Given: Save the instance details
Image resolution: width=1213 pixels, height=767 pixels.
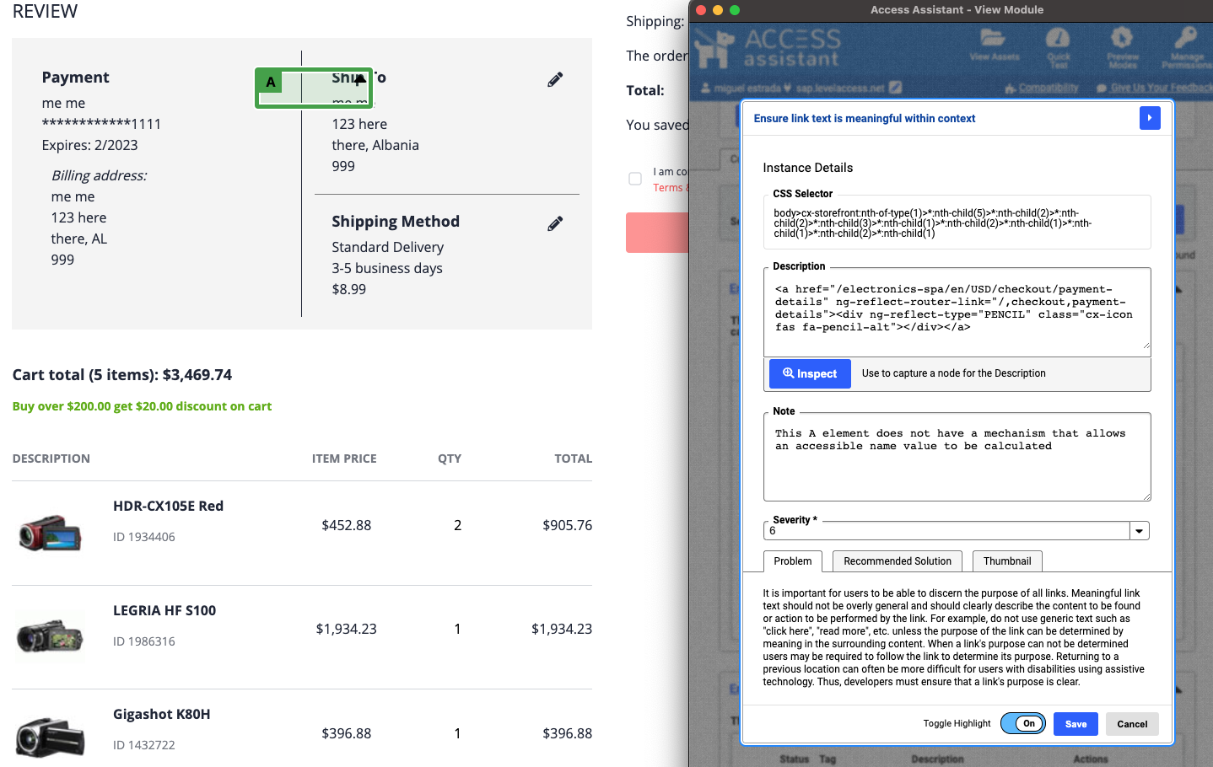Looking at the screenshot, I should pyautogui.click(x=1076, y=723).
